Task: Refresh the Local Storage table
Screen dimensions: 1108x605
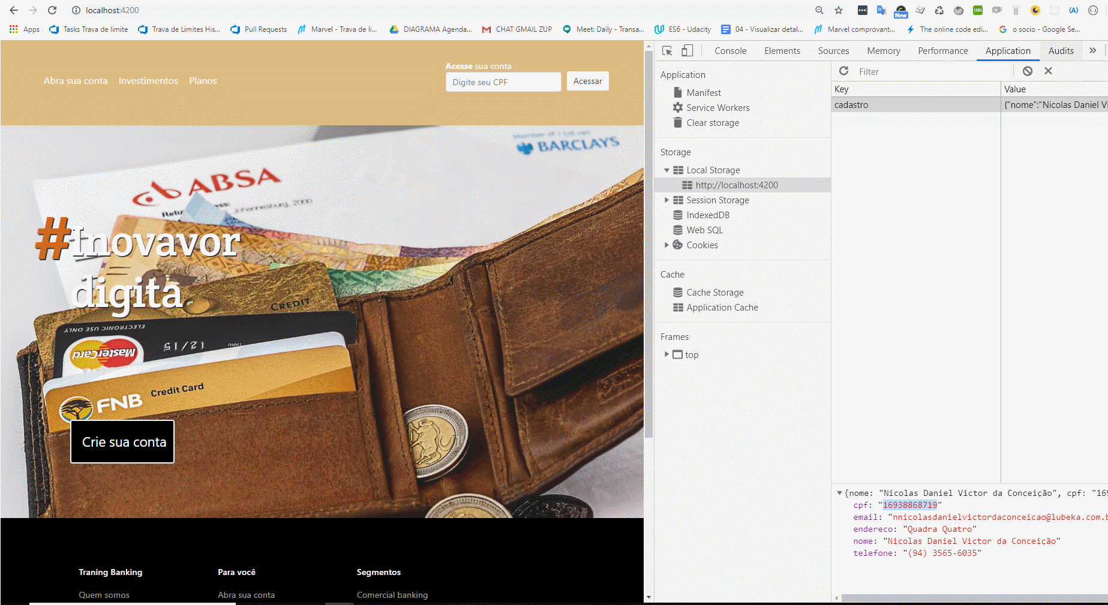Action: (x=843, y=71)
